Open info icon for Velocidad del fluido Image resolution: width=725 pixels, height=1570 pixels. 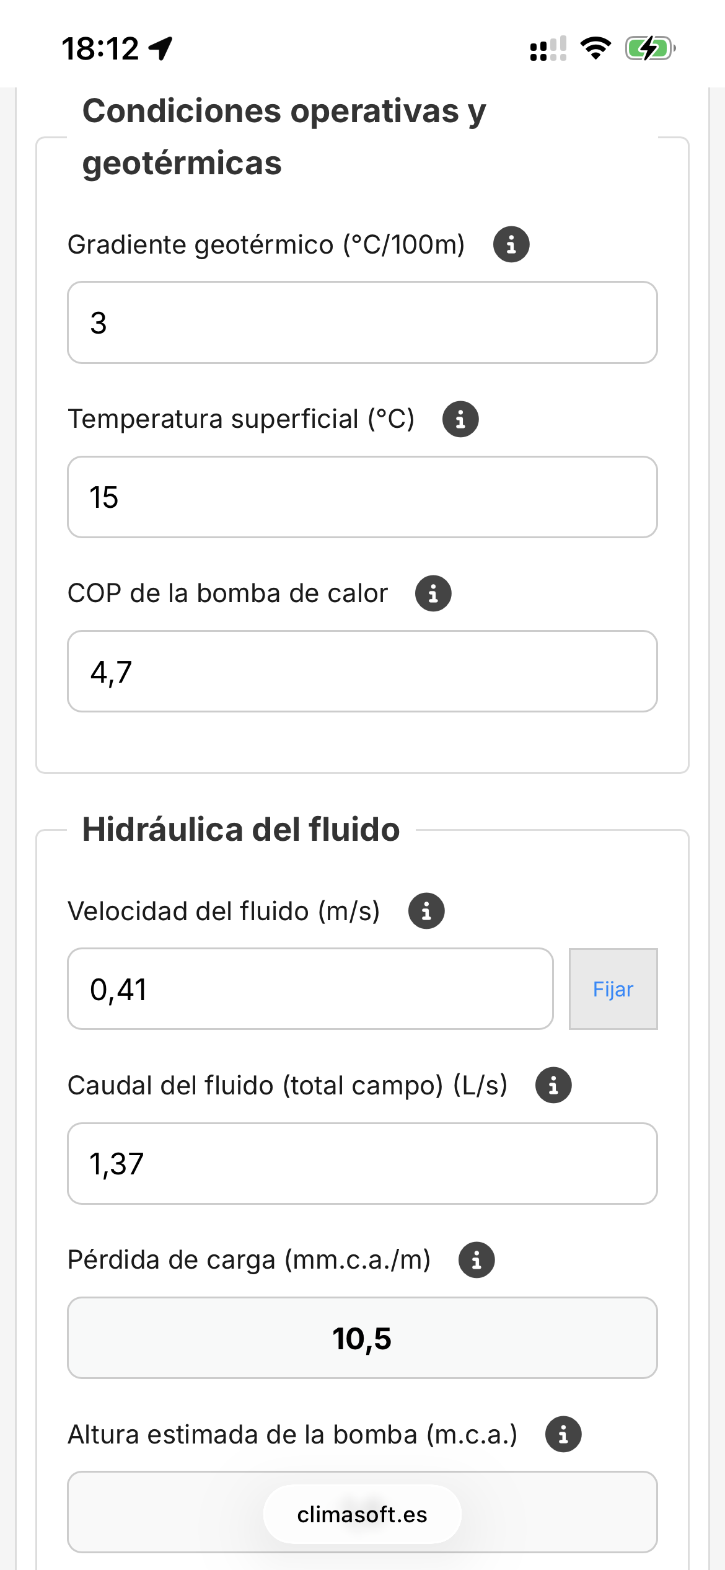[x=426, y=911]
